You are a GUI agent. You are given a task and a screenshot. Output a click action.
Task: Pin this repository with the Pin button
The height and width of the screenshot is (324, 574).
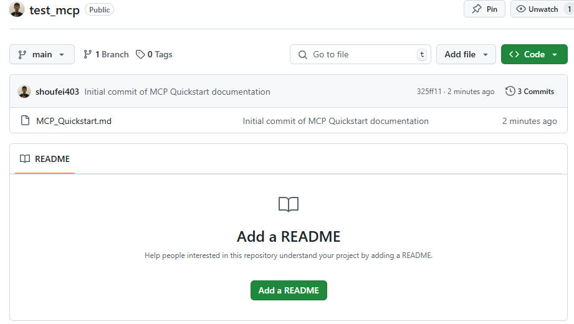click(484, 9)
